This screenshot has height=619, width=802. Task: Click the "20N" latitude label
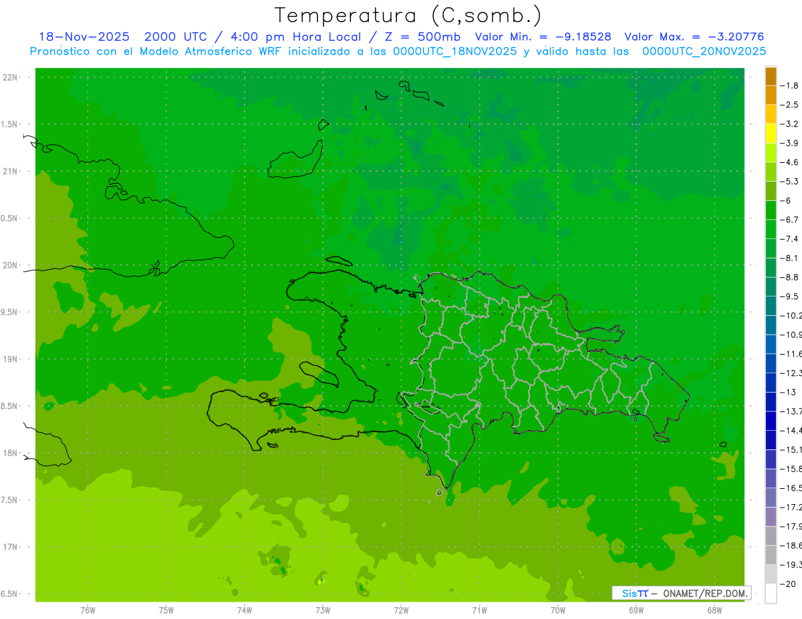point(11,265)
